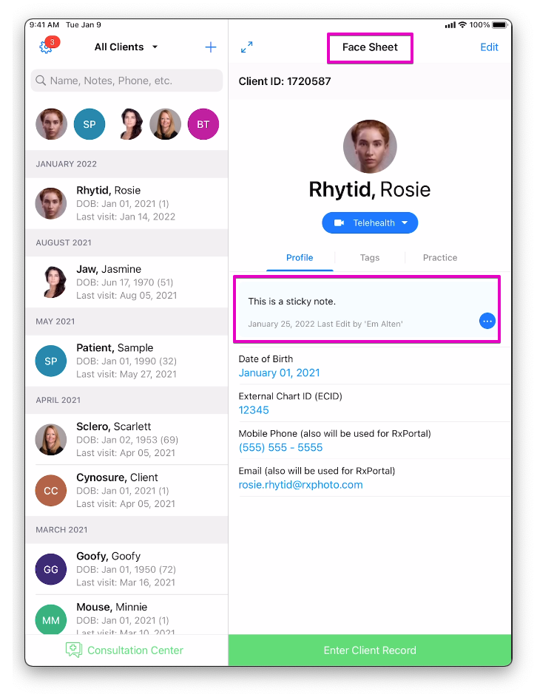
Task: Switch to the Practice tab
Action: coord(440,258)
